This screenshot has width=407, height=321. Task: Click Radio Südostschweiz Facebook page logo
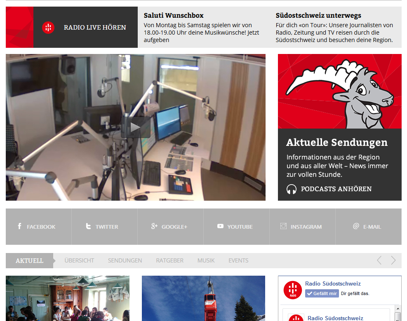[293, 290]
